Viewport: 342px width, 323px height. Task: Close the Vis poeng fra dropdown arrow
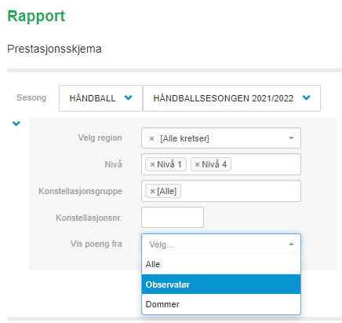(291, 244)
